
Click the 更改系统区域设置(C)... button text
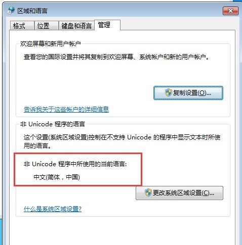tap(183, 192)
